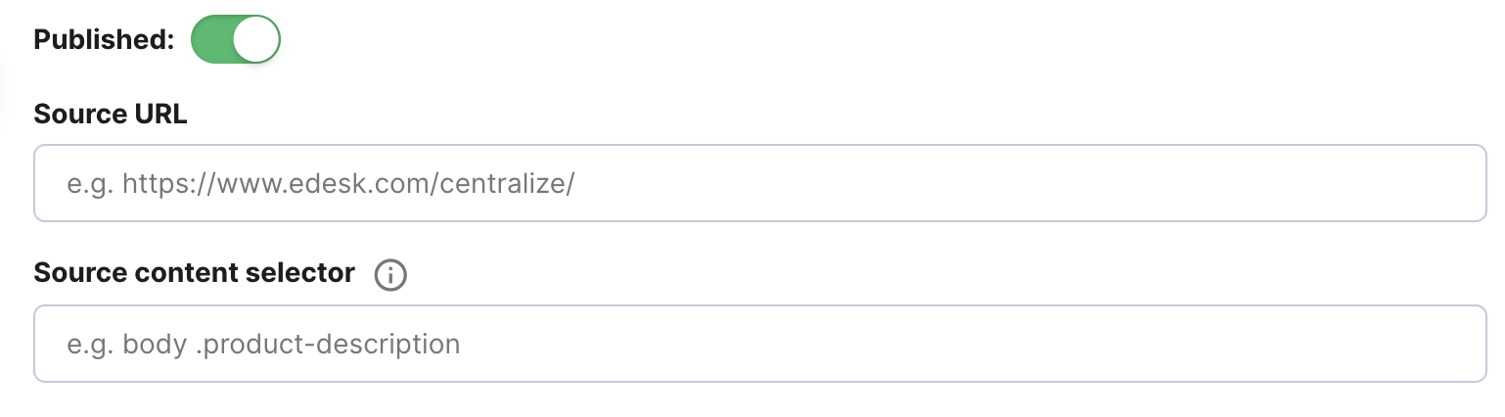Image resolution: width=1505 pixels, height=417 pixels.
Task: Click the 'Source URL' label
Action: 111,115
